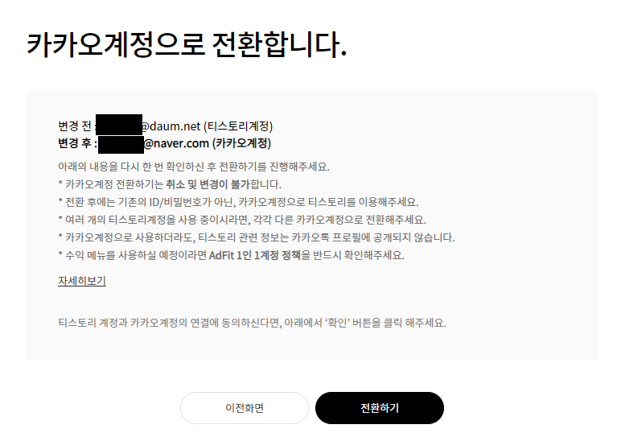Click the words 카카오계정 전환하기는 in the first bullet
617x437 pixels.
(114, 184)
